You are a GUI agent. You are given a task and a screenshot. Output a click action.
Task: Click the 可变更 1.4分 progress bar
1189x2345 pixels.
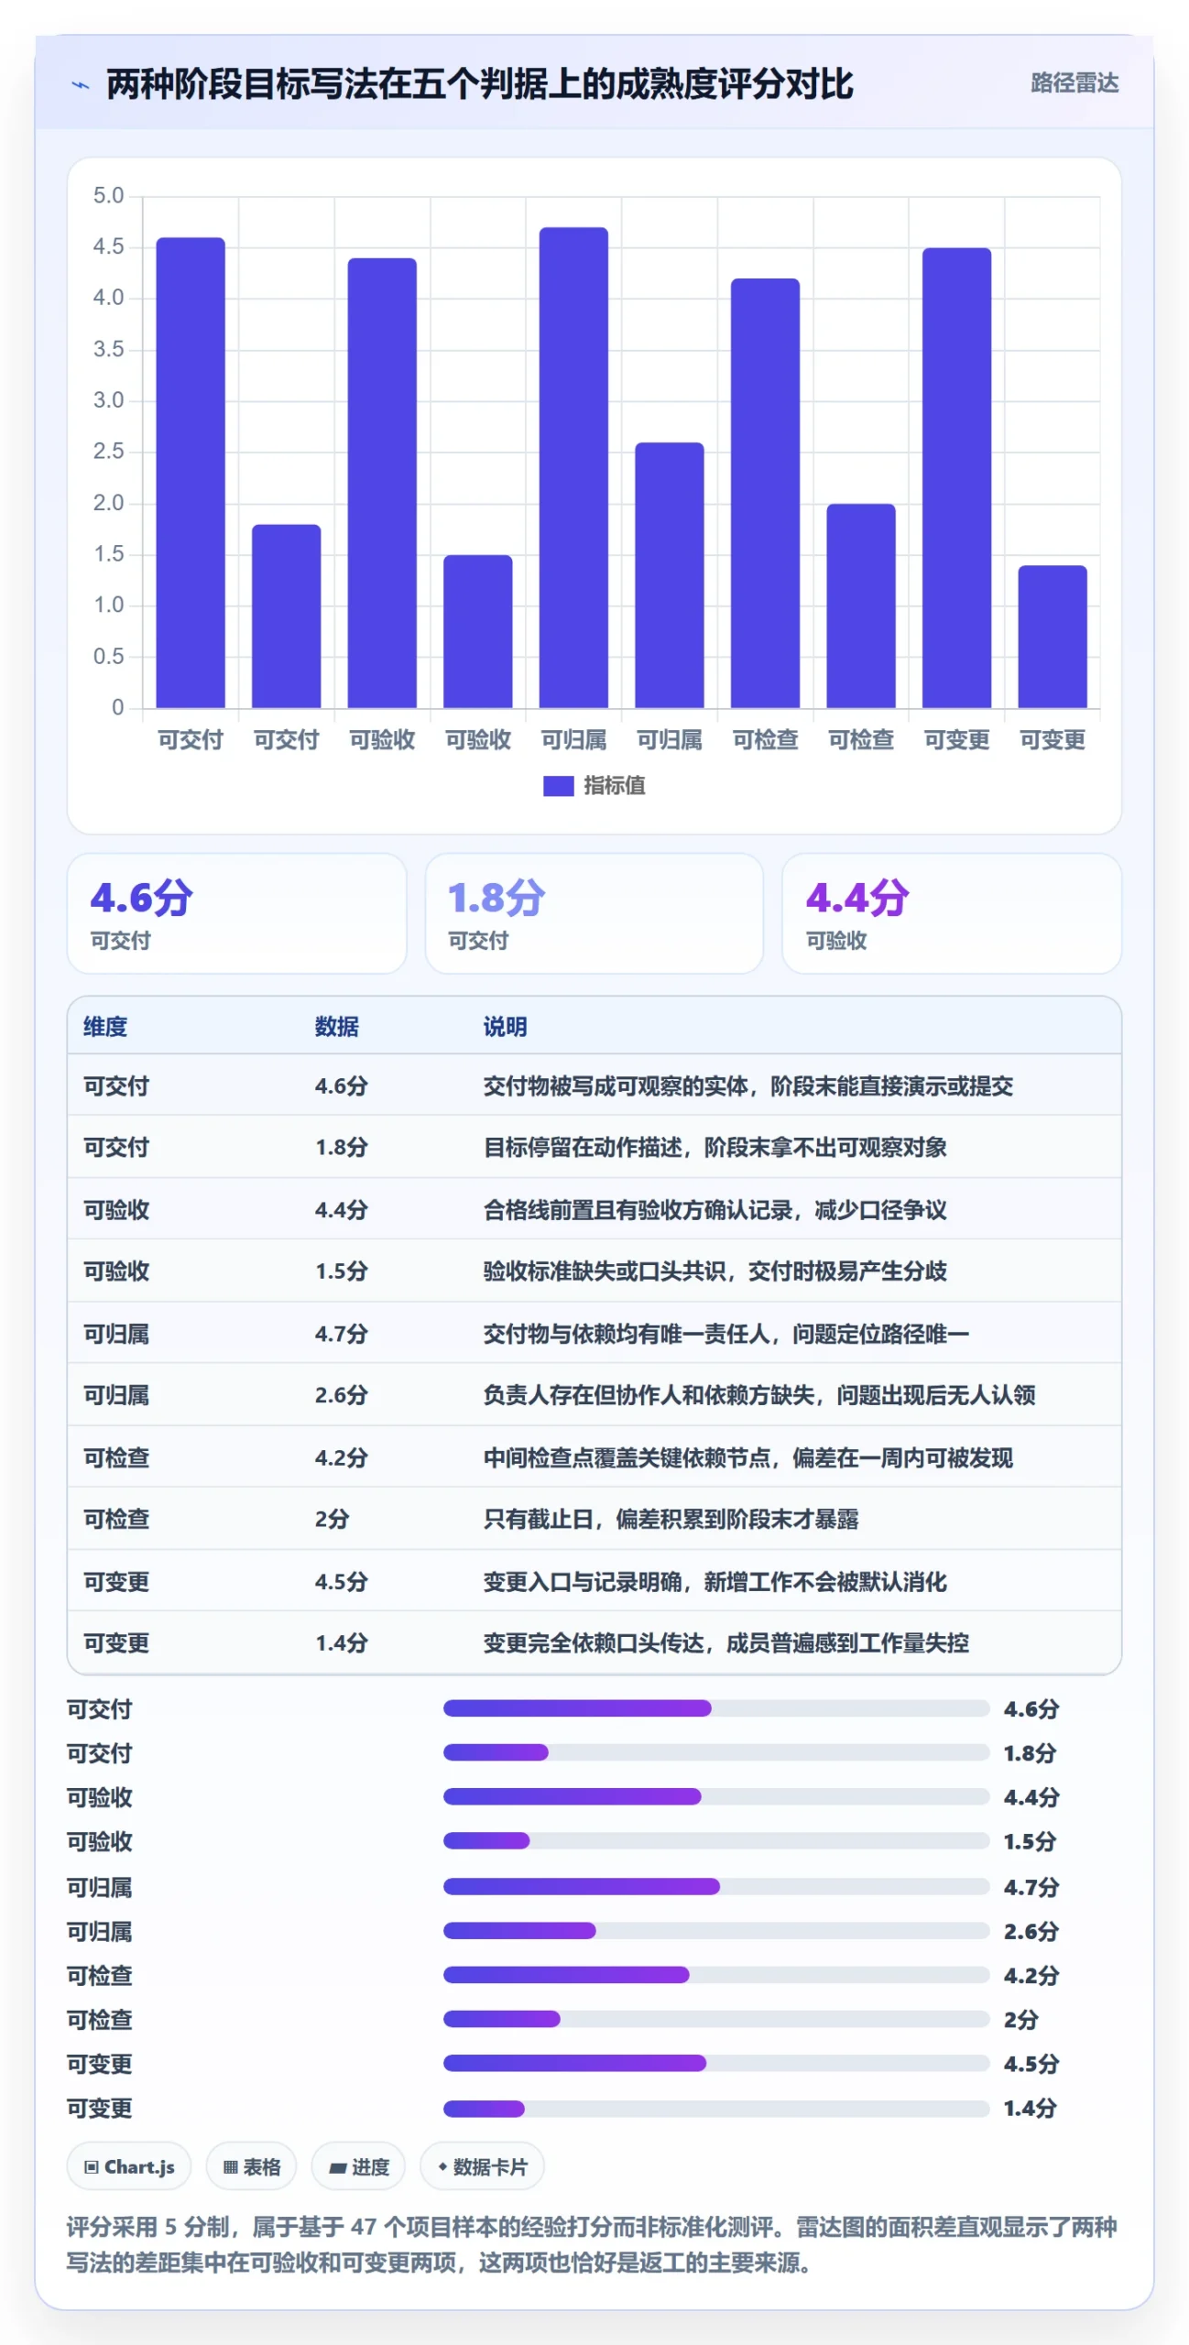[x=715, y=2109]
